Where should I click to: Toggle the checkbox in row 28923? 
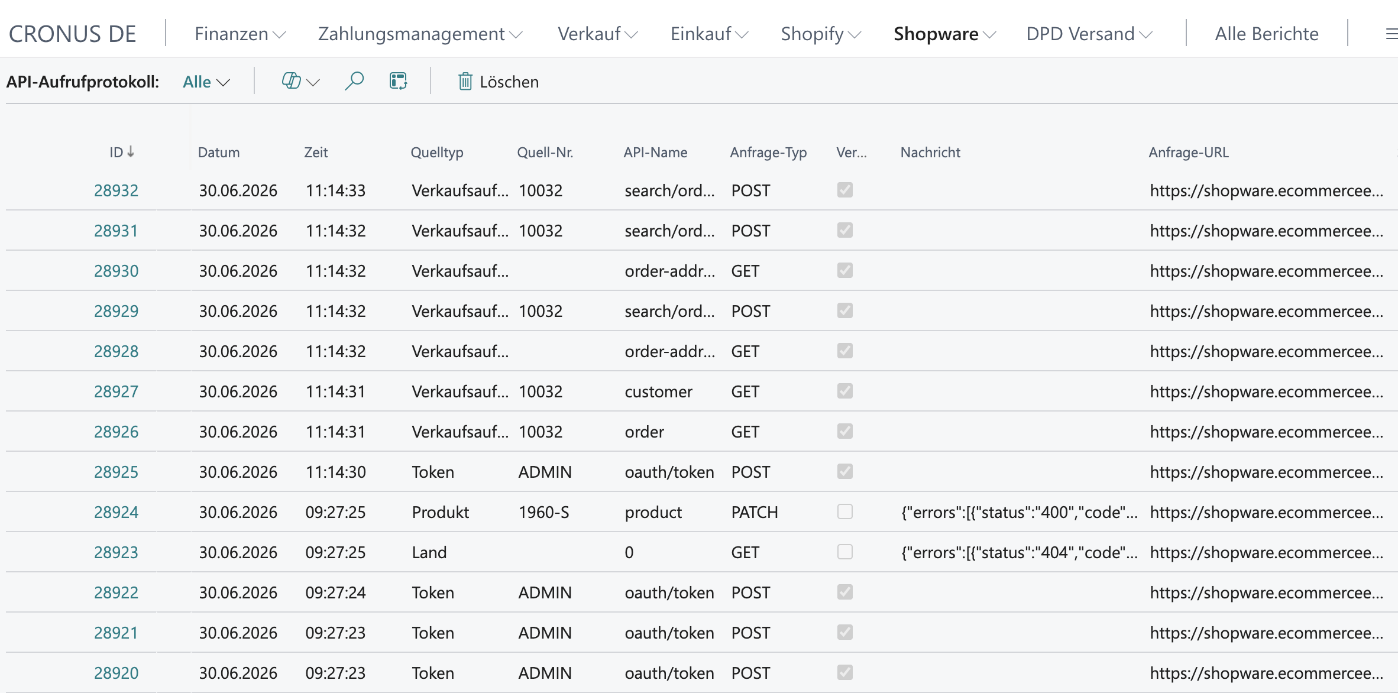coord(845,552)
